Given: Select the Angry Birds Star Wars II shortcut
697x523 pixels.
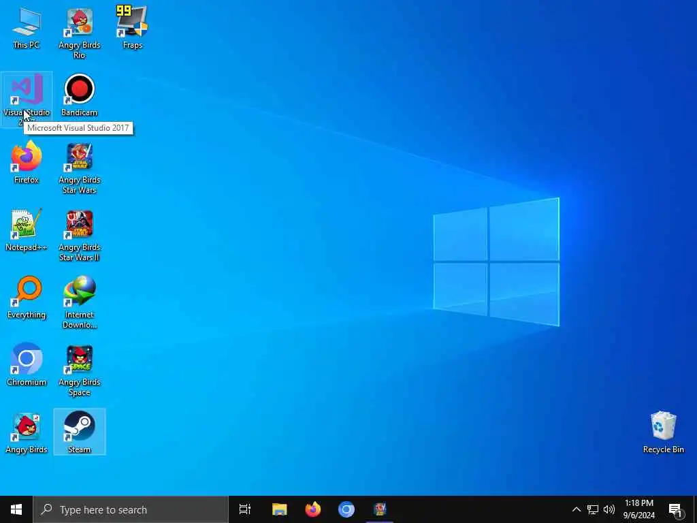Looking at the screenshot, I should click(80, 236).
